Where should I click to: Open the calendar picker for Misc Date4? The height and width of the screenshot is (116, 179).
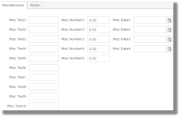point(169,49)
